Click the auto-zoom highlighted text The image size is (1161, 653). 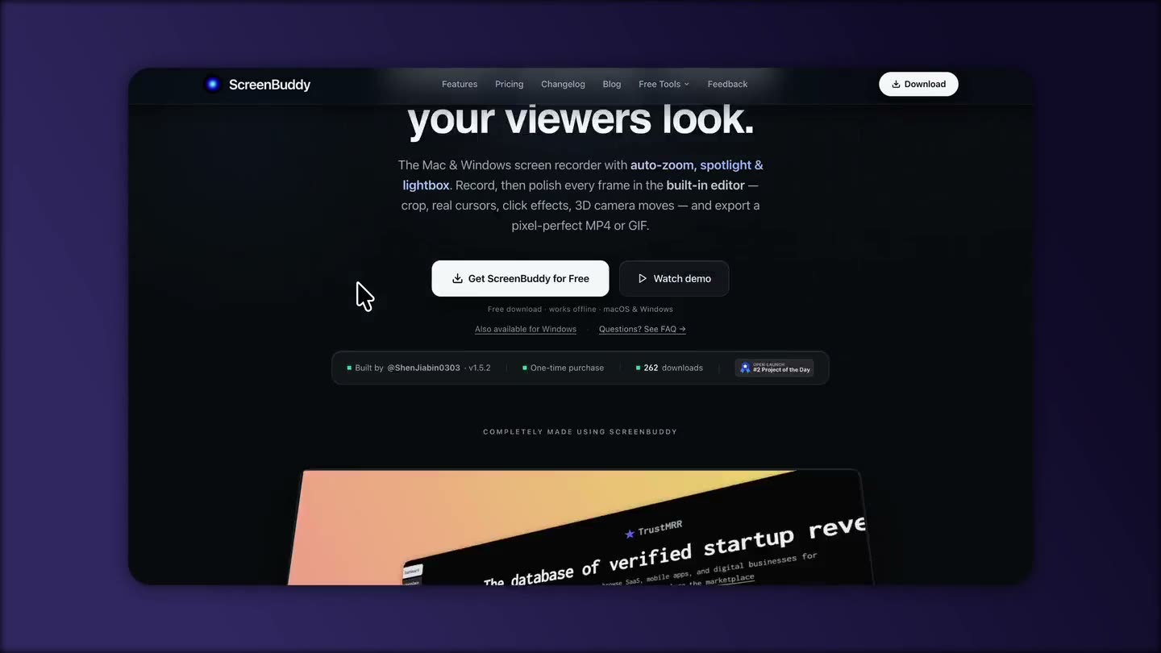[662, 164]
